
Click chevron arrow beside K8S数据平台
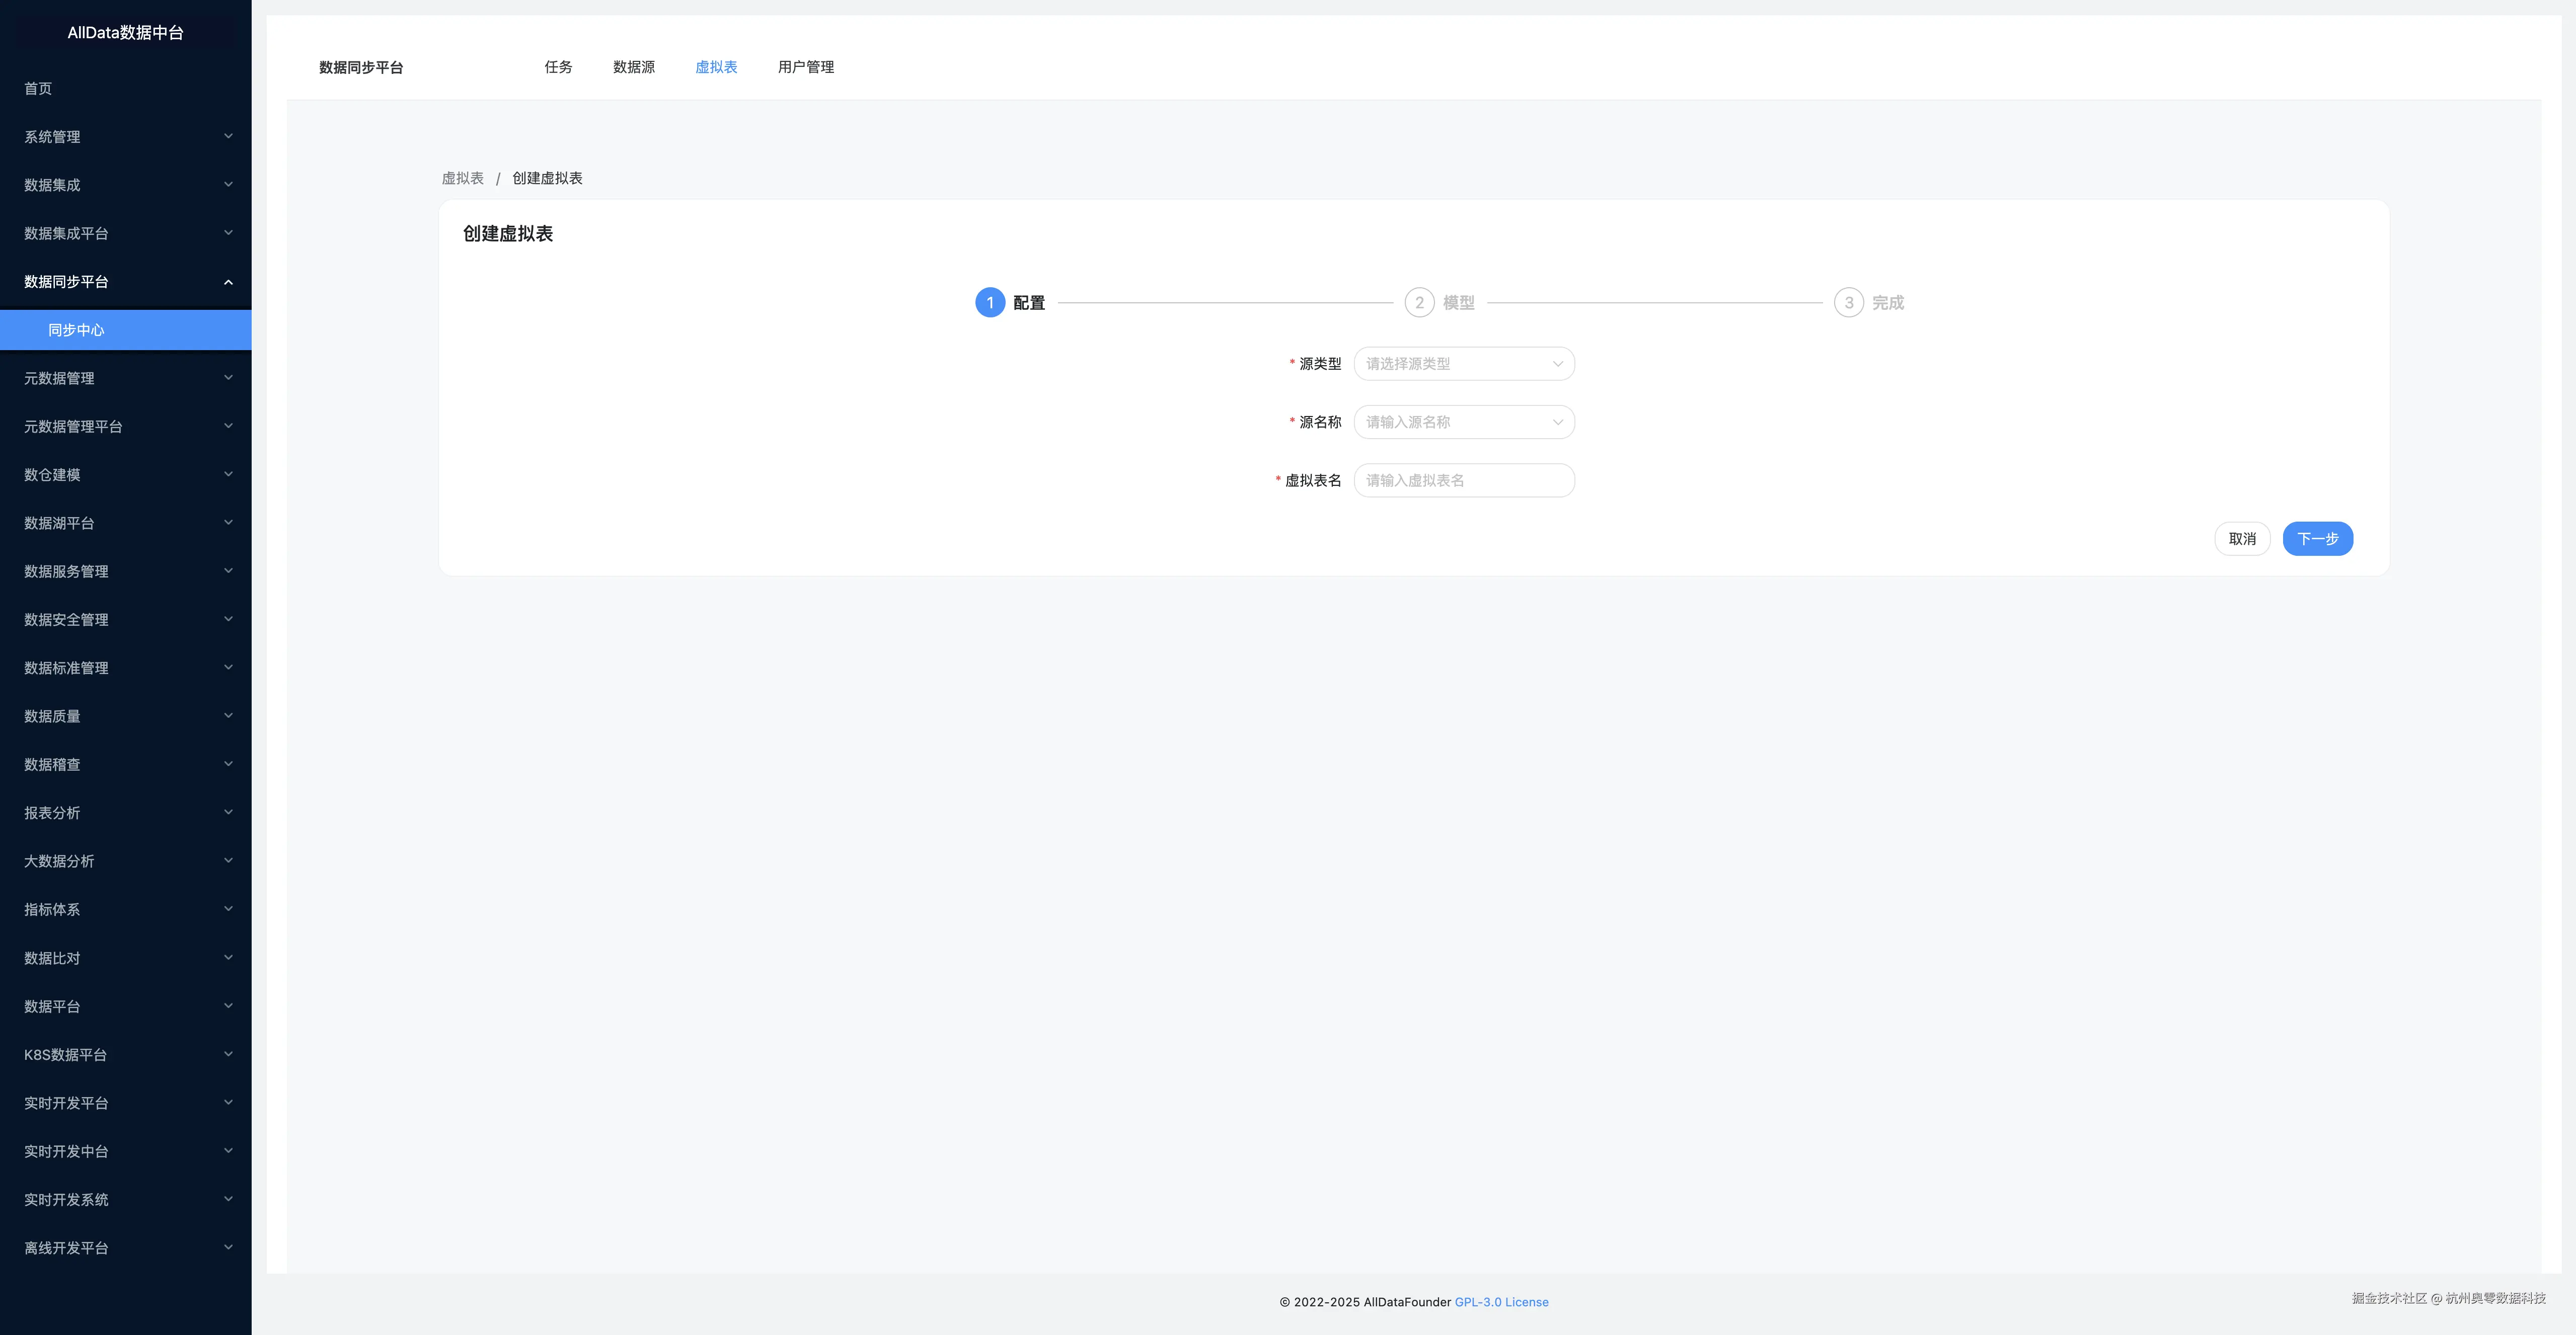click(x=228, y=1054)
